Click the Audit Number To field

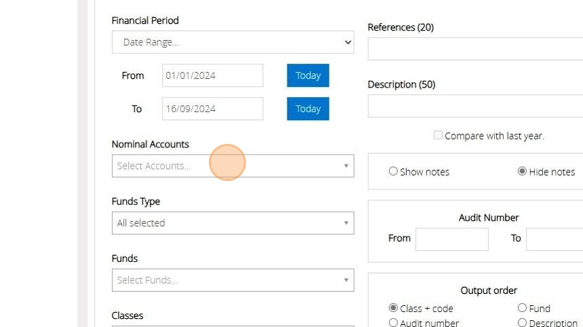click(554, 239)
